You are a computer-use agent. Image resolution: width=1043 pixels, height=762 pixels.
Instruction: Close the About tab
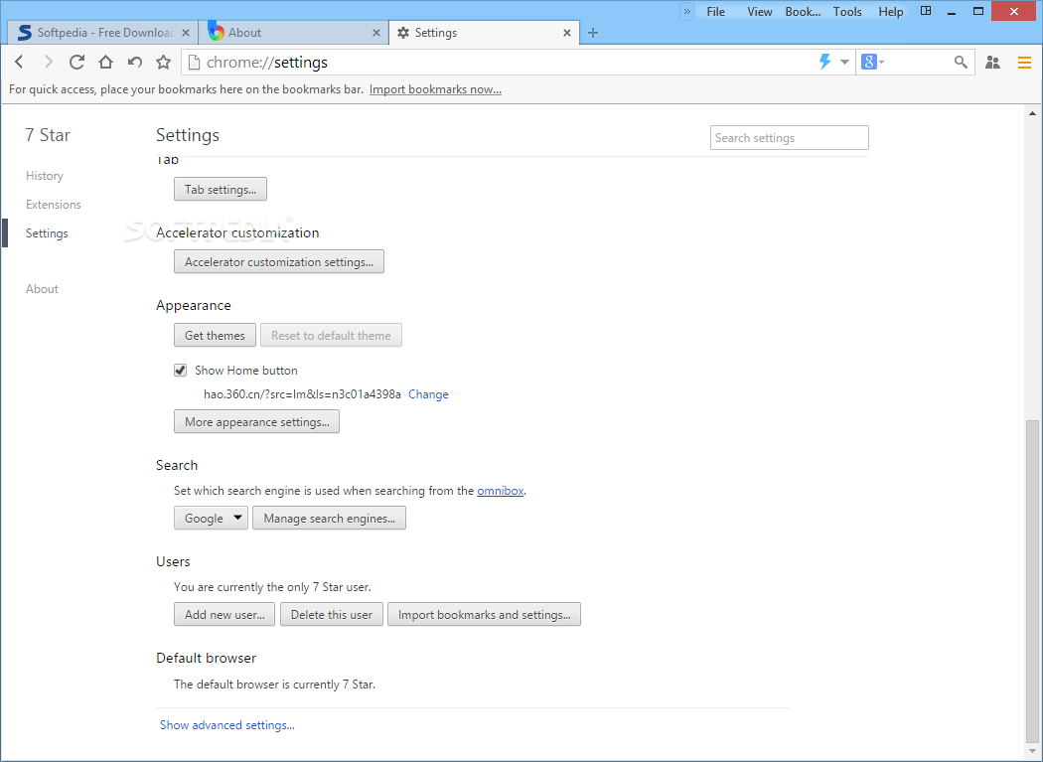pos(376,33)
